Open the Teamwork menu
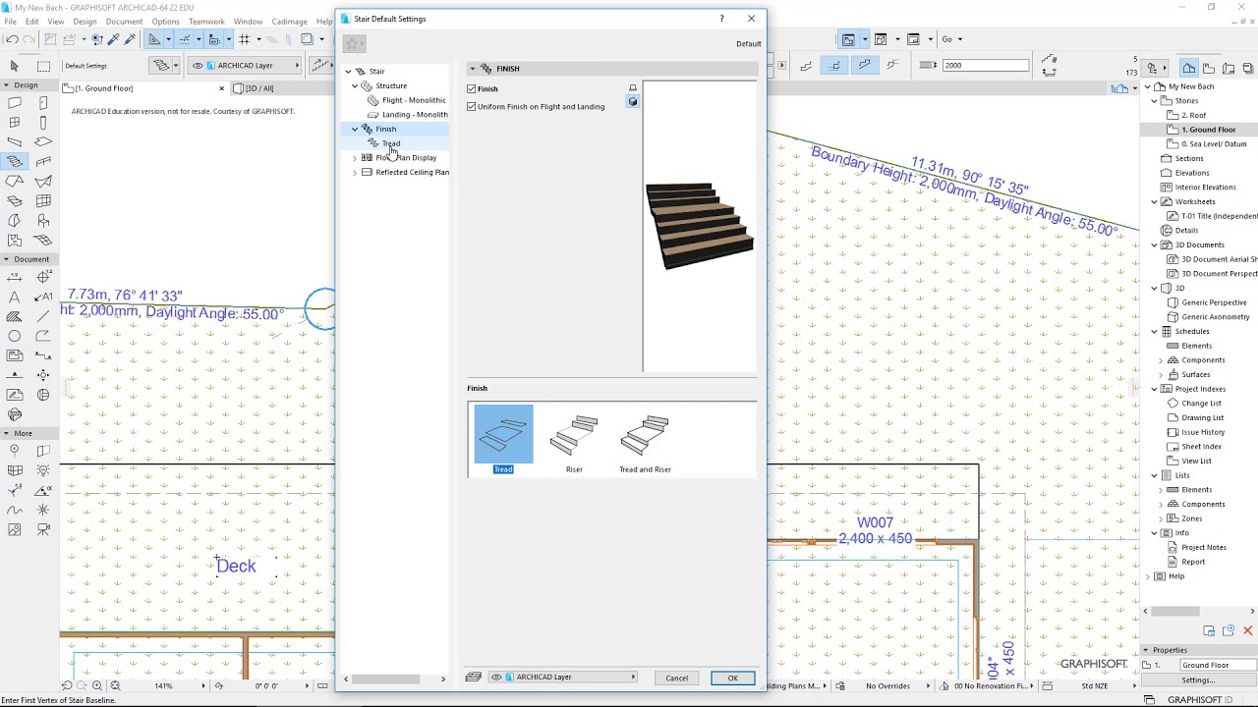1258x707 pixels. point(206,22)
